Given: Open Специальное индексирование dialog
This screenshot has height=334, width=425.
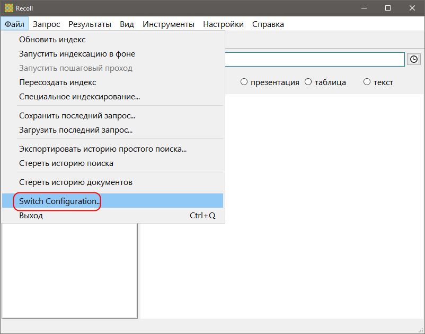Looking at the screenshot, I should (x=79, y=97).
